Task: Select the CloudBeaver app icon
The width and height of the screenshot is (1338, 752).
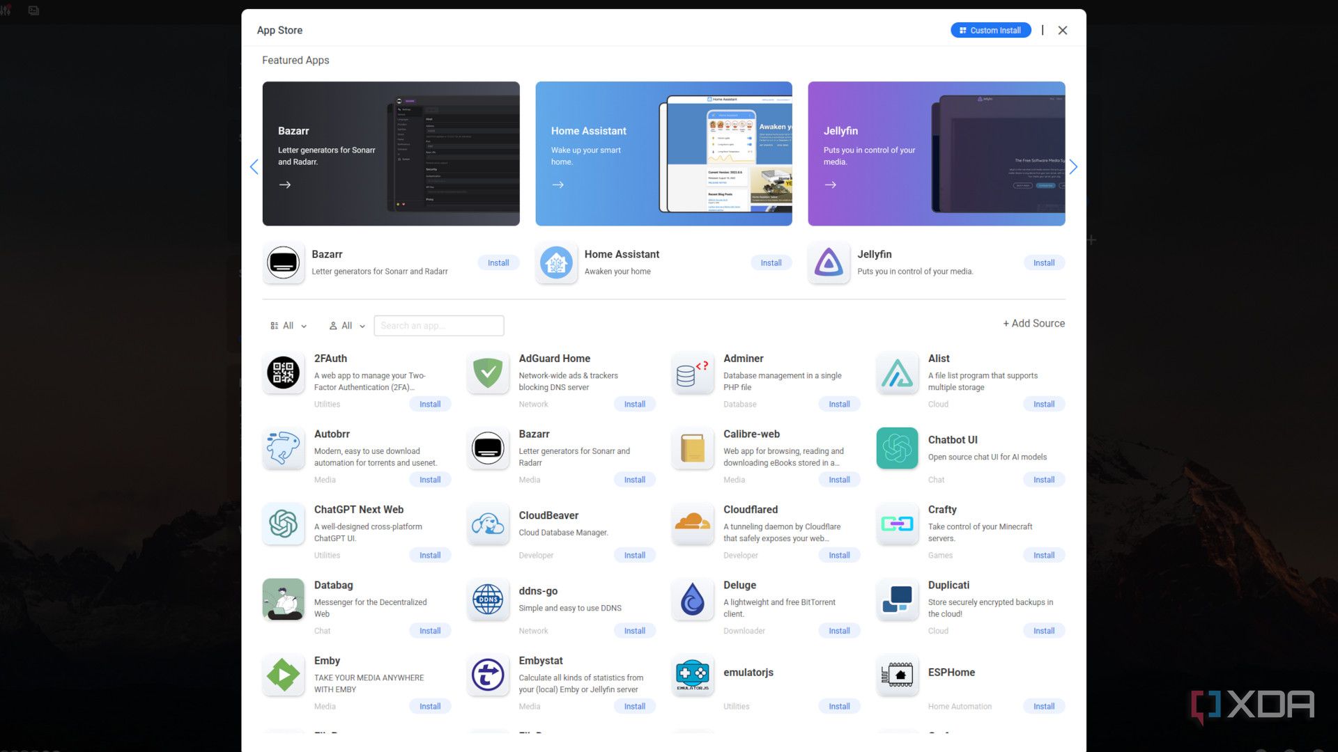Action: (x=488, y=524)
